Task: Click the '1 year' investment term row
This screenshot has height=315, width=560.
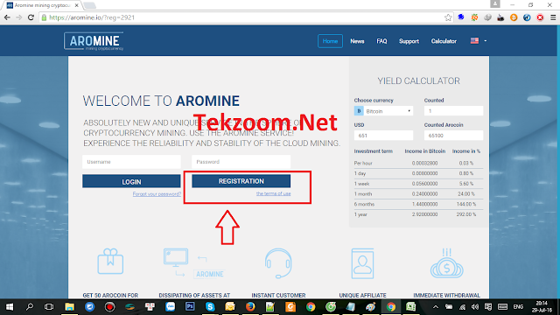Action: tap(418, 214)
